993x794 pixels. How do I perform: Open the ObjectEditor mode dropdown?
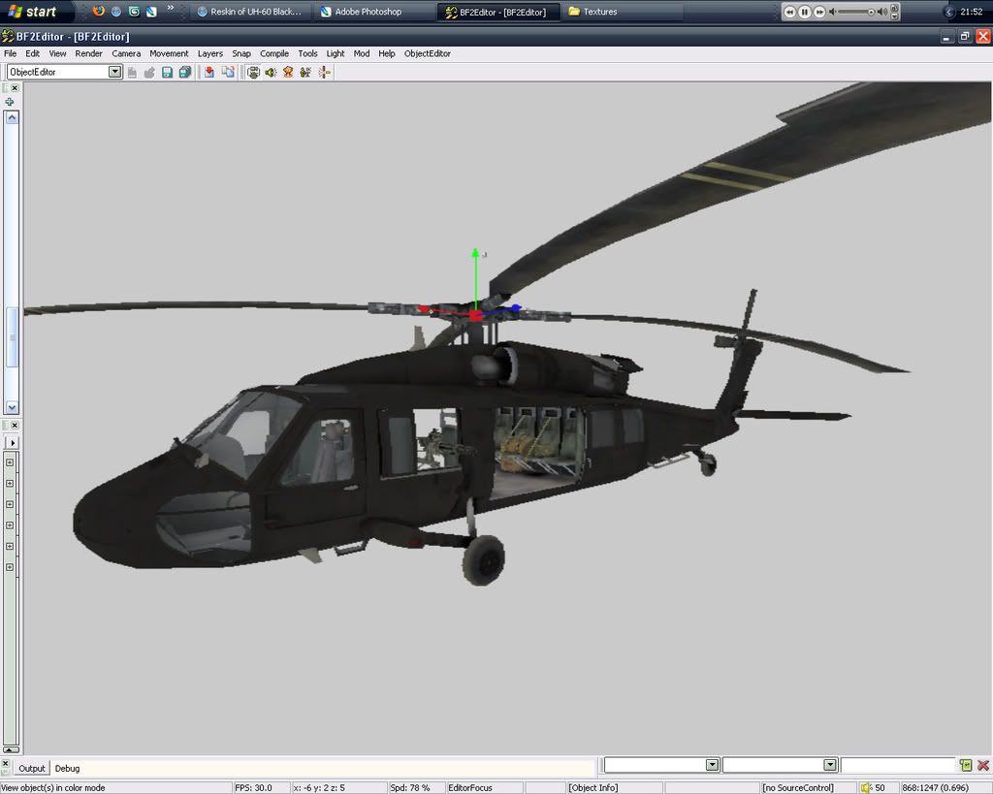114,72
